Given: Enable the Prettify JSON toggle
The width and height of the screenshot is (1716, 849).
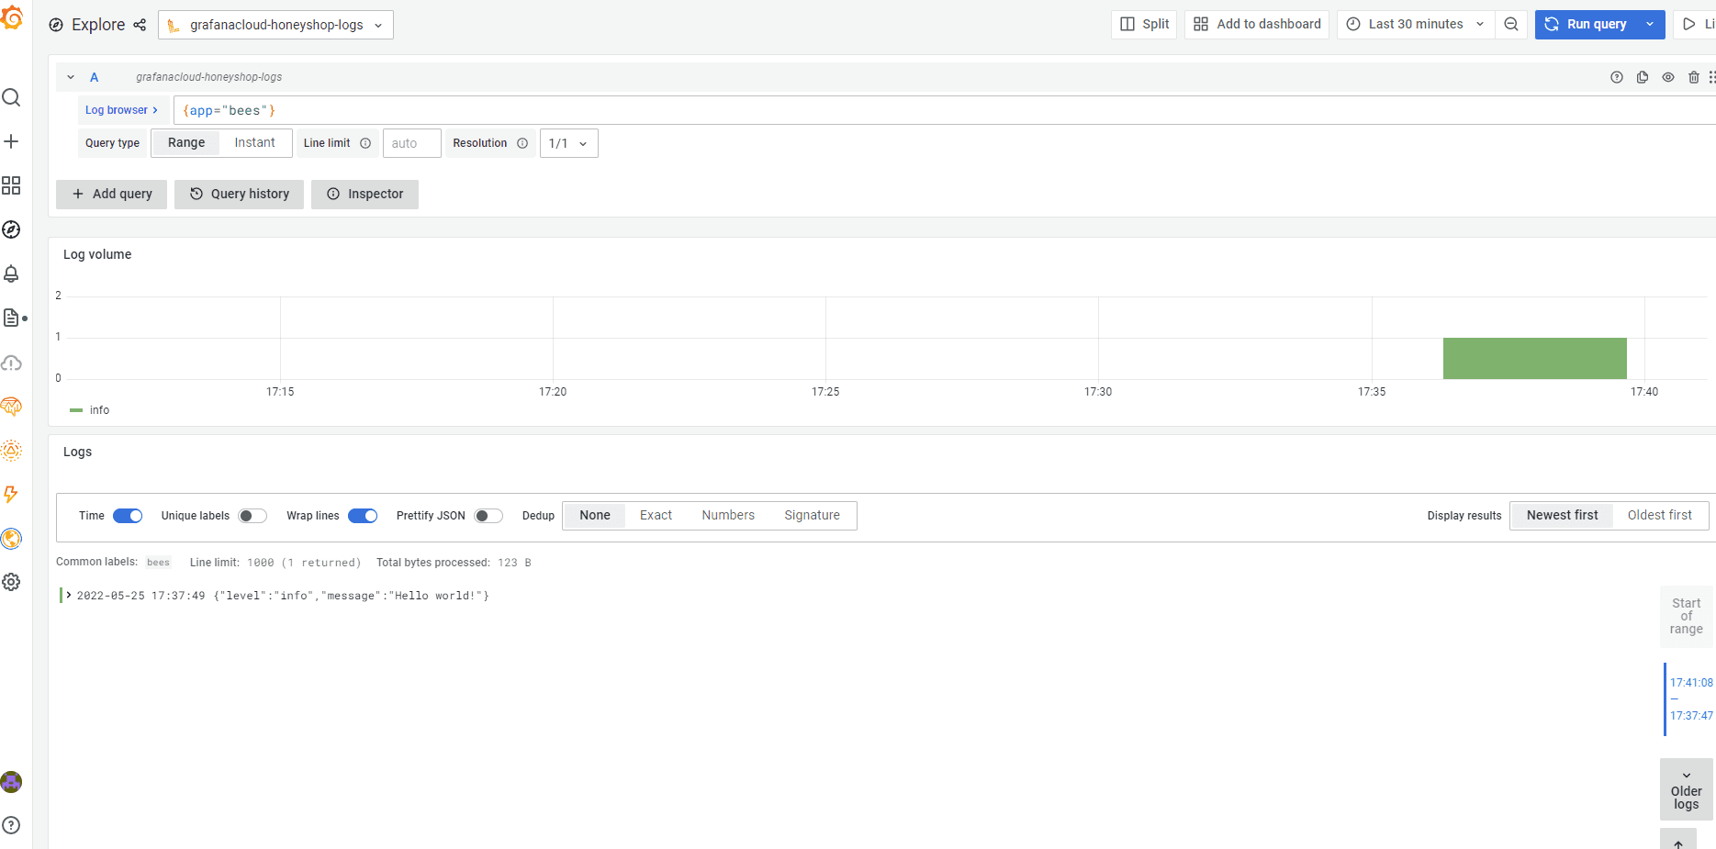Looking at the screenshot, I should pos(488,516).
